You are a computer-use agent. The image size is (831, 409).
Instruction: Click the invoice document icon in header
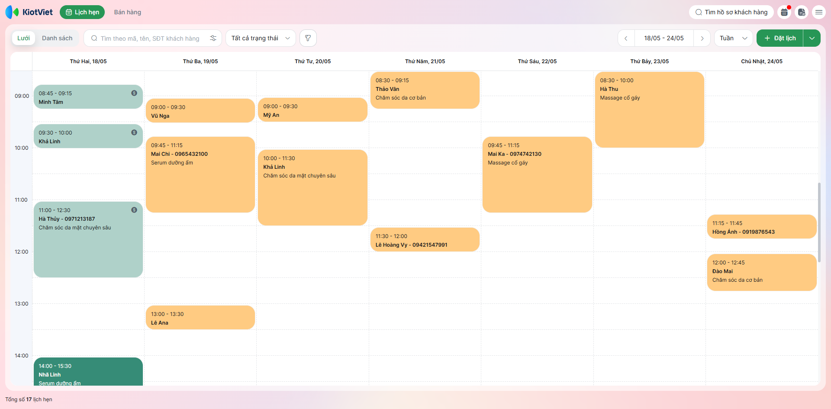click(x=802, y=12)
